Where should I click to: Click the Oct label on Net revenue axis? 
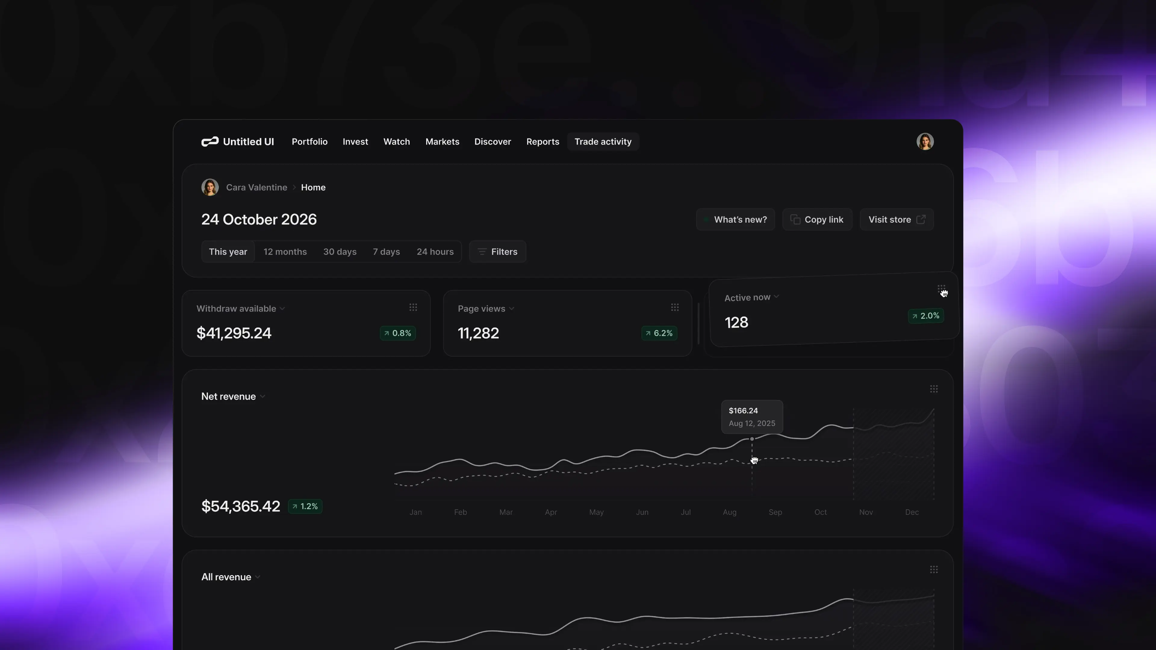coord(820,512)
